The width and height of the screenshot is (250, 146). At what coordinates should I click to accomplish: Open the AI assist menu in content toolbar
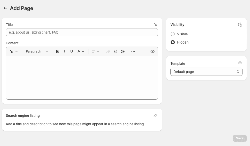(14, 51)
